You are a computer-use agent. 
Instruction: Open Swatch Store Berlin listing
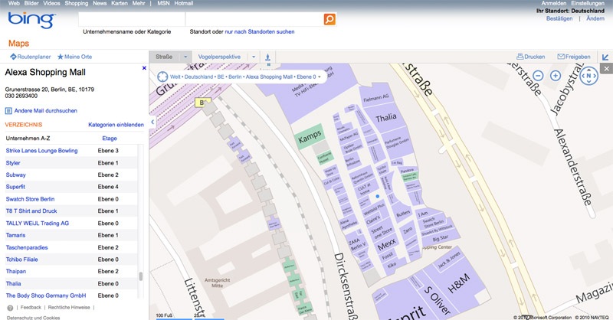pos(30,199)
